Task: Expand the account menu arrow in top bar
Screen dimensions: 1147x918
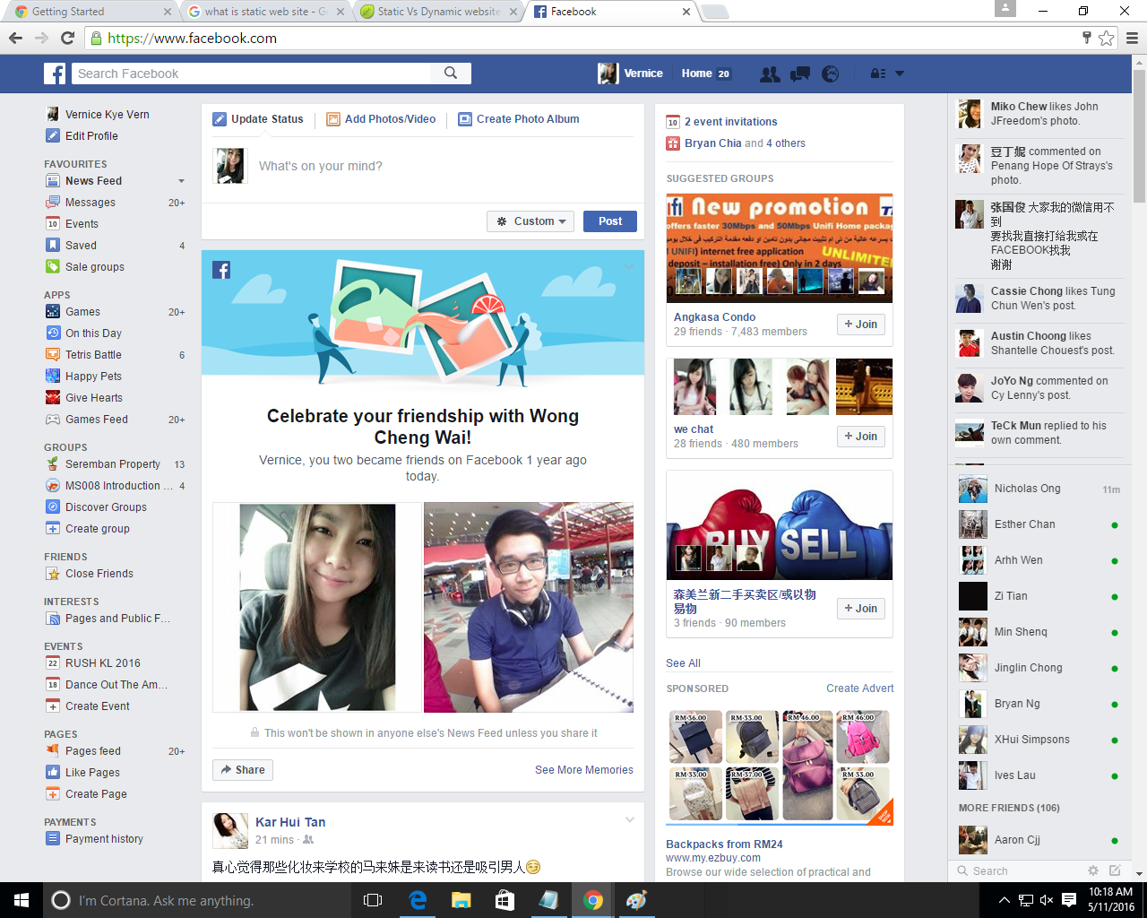Action: 900,74
